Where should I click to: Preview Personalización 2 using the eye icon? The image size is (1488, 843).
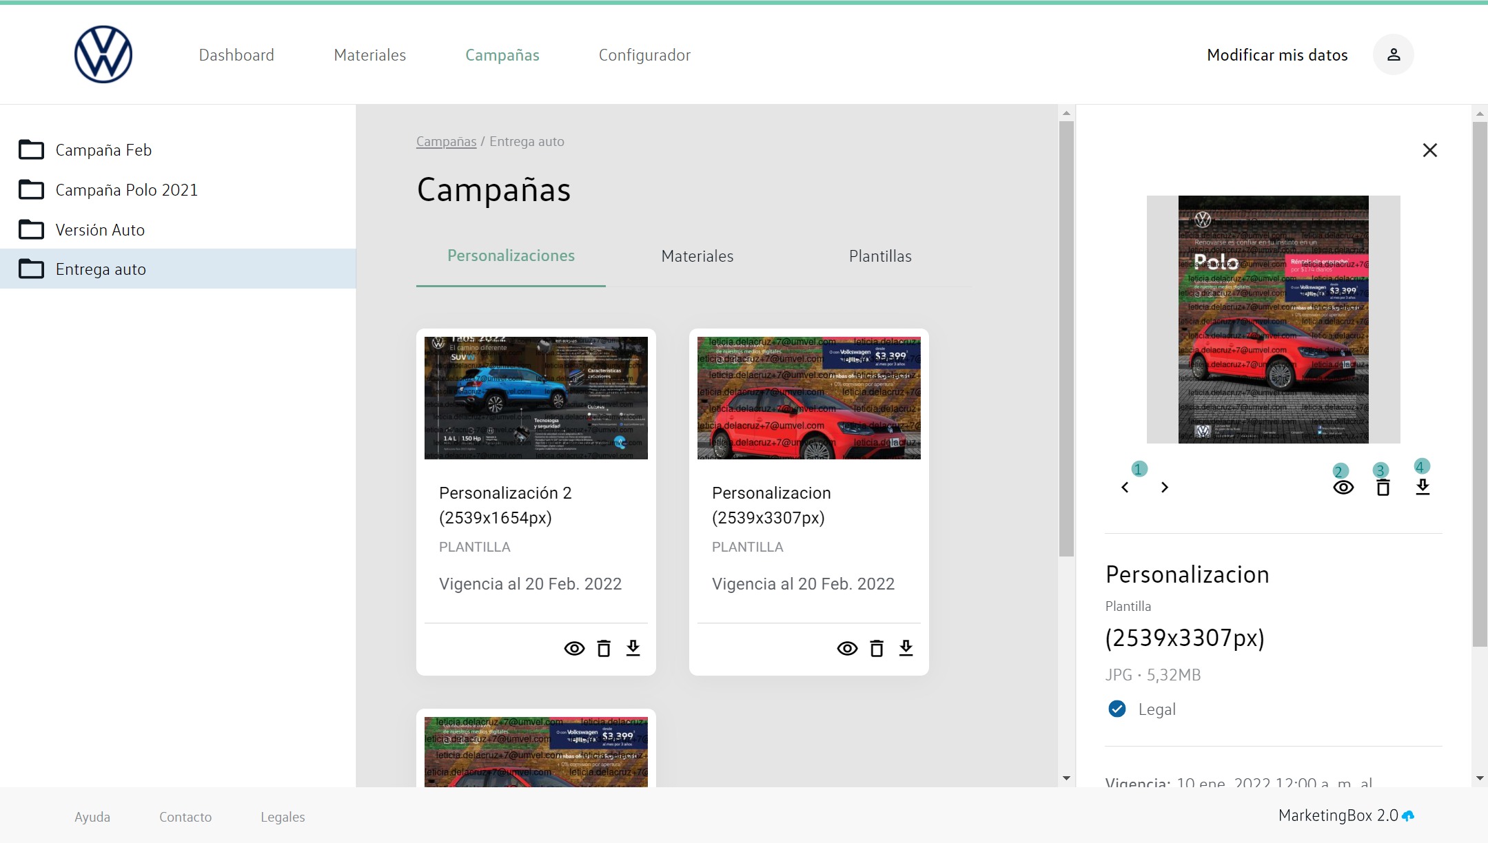tap(574, 648)
